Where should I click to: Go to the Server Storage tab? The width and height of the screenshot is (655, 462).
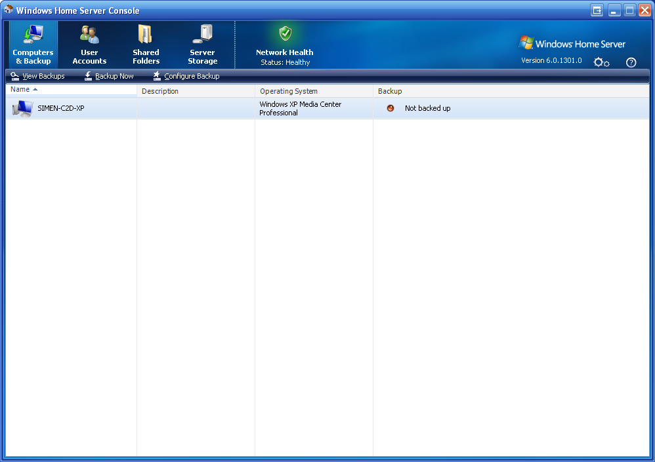tap(203, 45)
